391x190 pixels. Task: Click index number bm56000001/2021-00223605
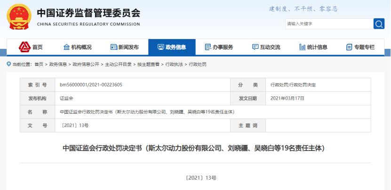coord(91,85)
